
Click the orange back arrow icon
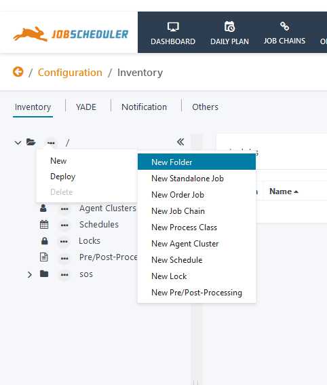coord(18,72)
